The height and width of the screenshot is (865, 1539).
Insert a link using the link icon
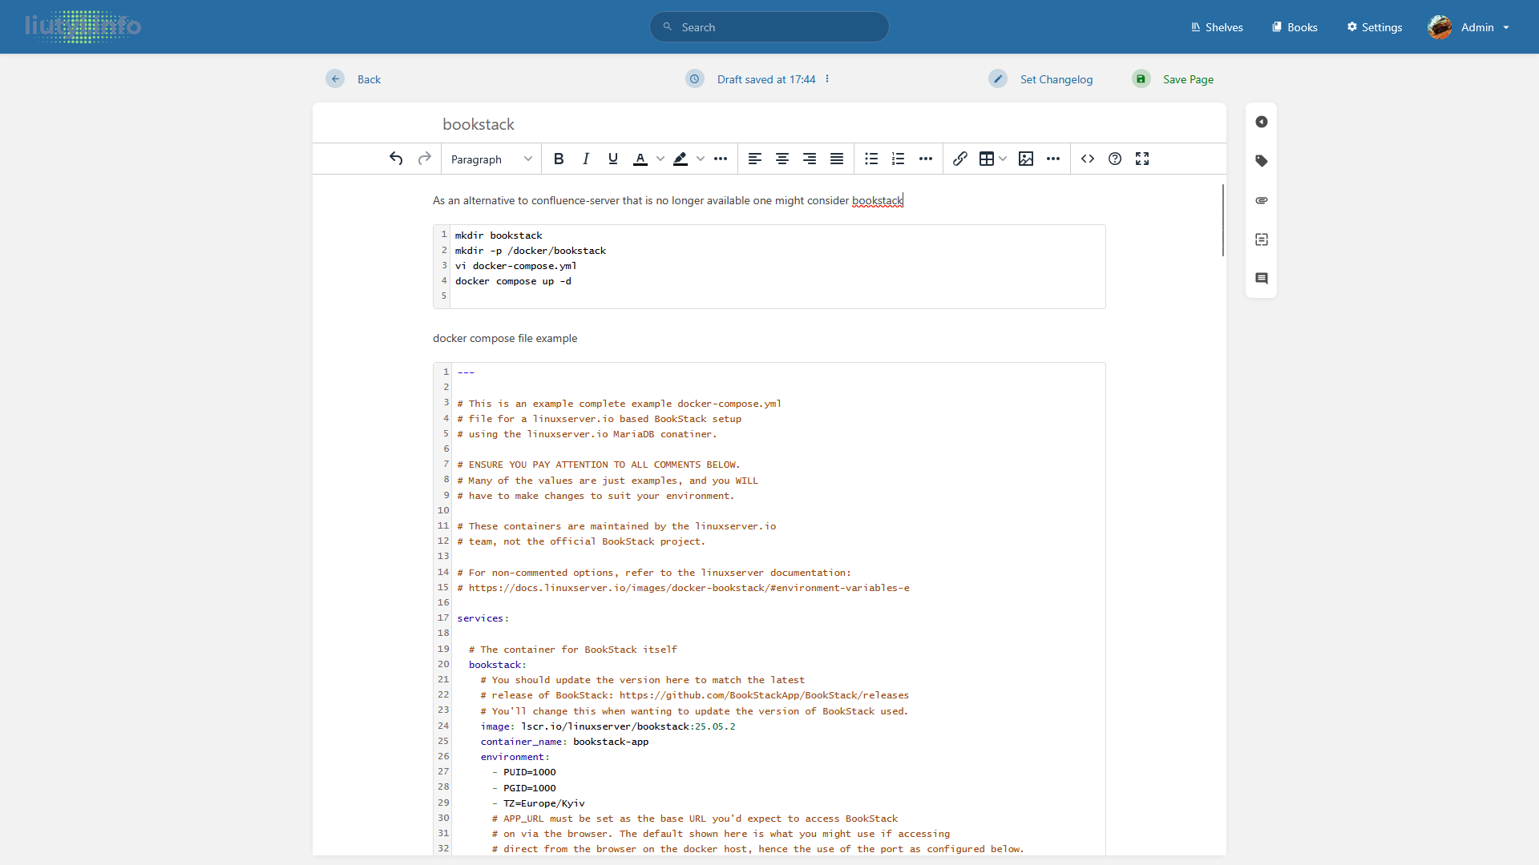(959, 159)
